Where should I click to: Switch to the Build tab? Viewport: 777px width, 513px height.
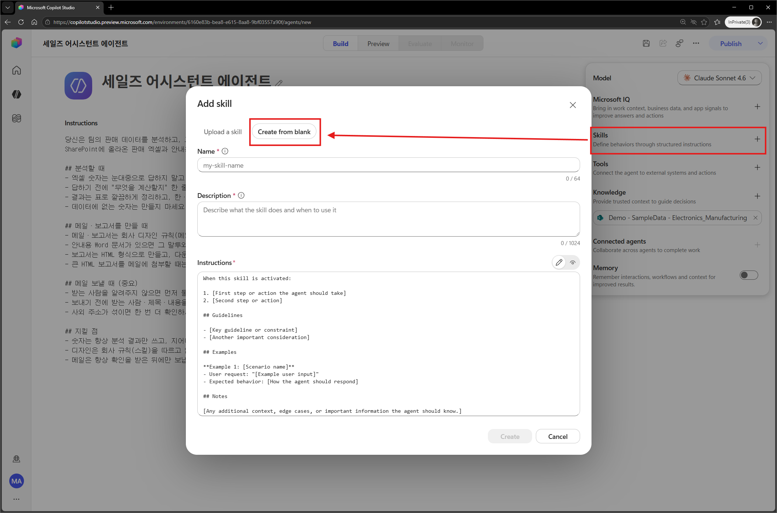tap(340, 43)
